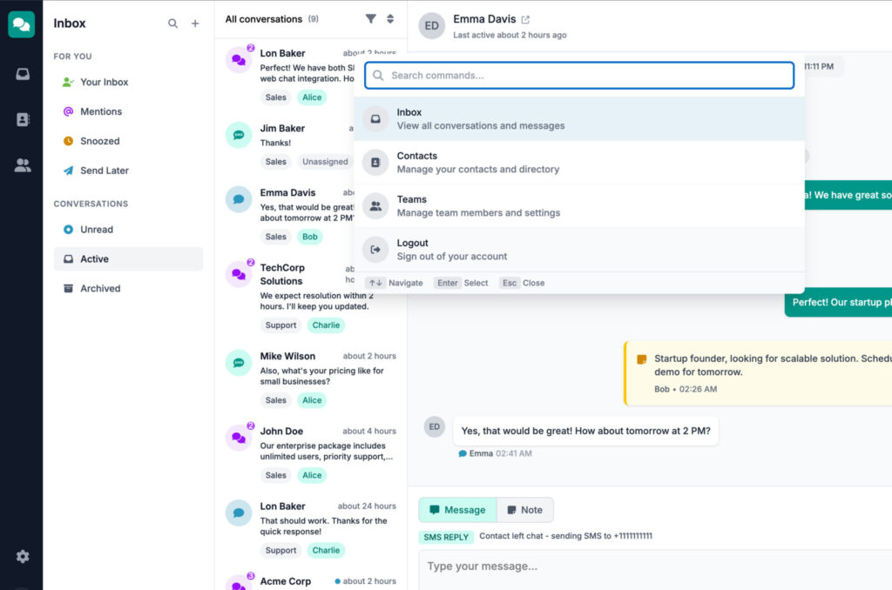
Task: Open the Archived conversations folder
Action: 100,288
